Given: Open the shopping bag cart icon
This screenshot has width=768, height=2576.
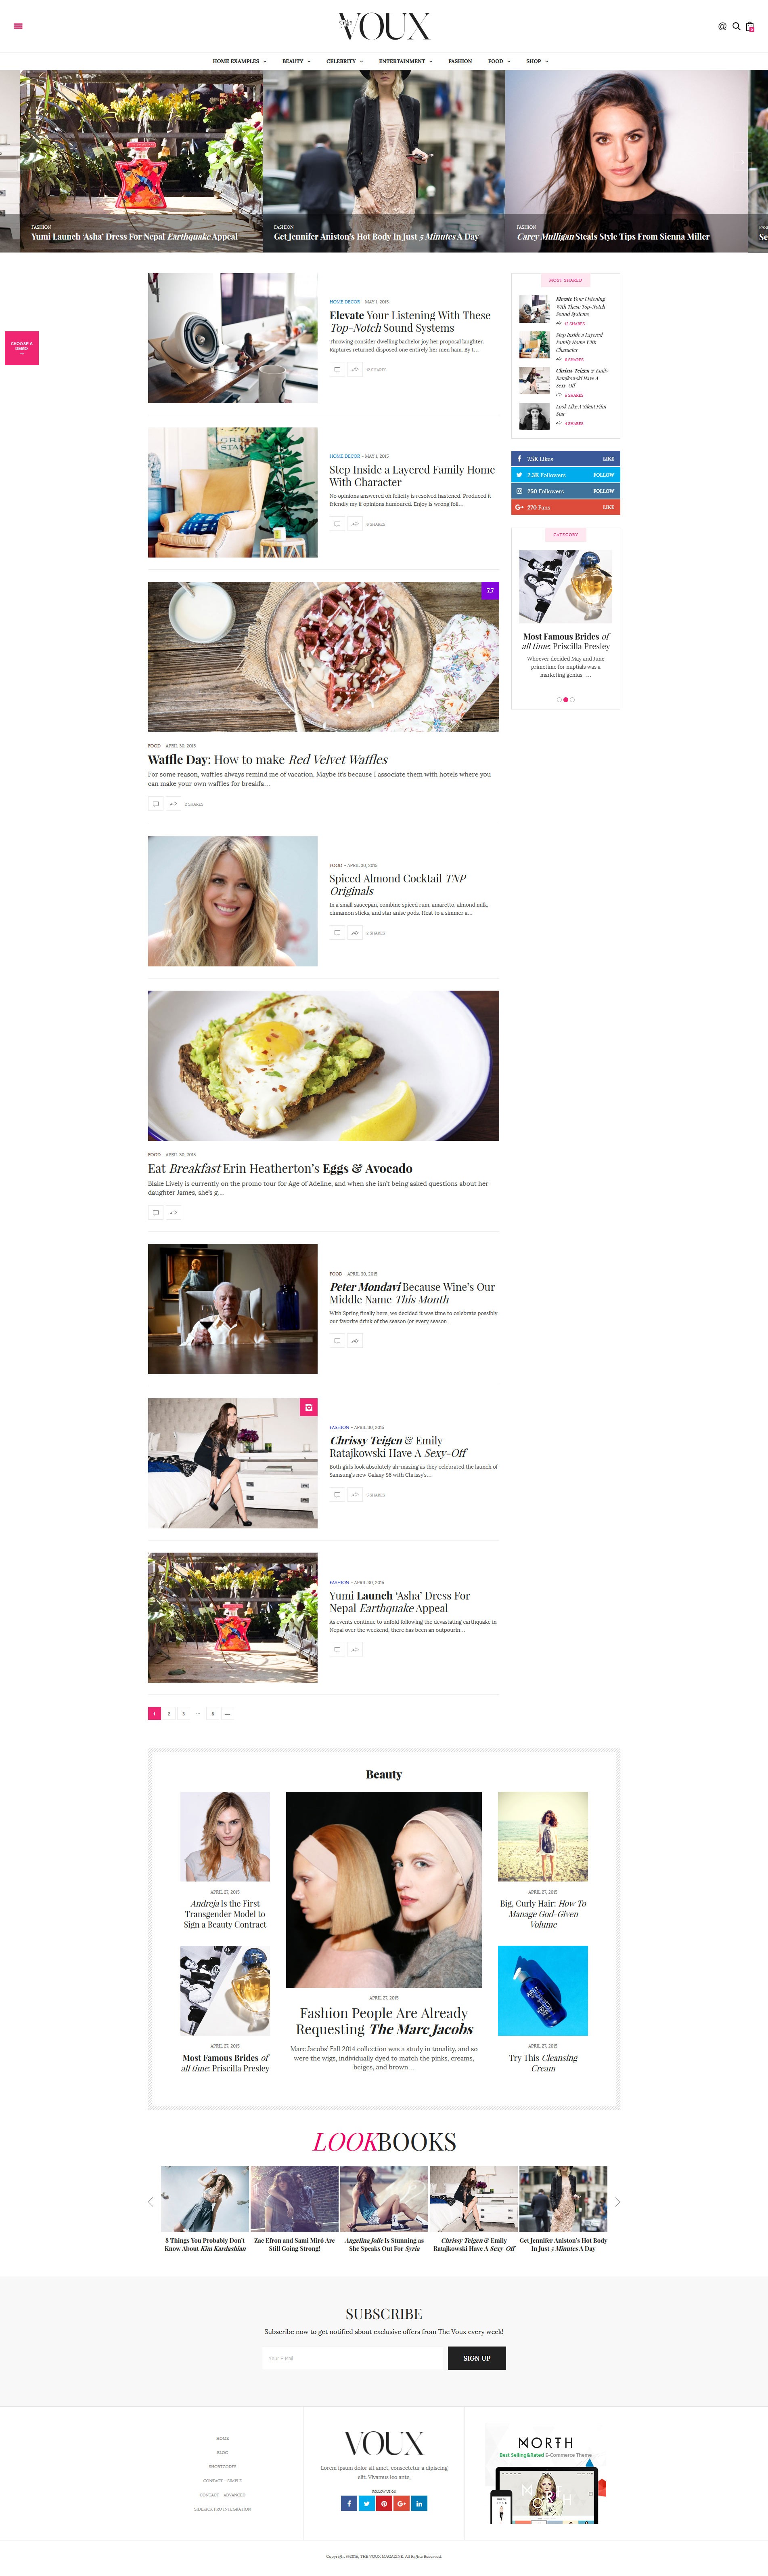Looking at the screenshot, I should pyautogui.click(x=750, y=26).
